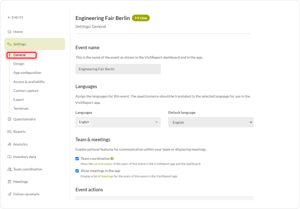Click the Inventory data book icon

[9, 157]
